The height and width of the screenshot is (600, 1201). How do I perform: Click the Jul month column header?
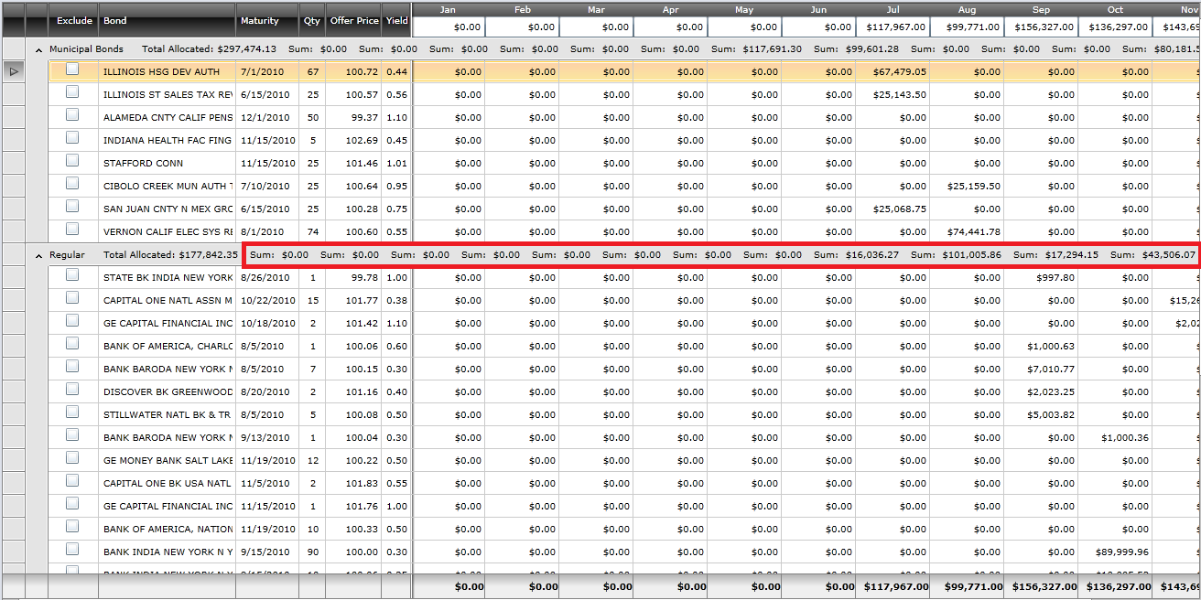coord(893,9)
